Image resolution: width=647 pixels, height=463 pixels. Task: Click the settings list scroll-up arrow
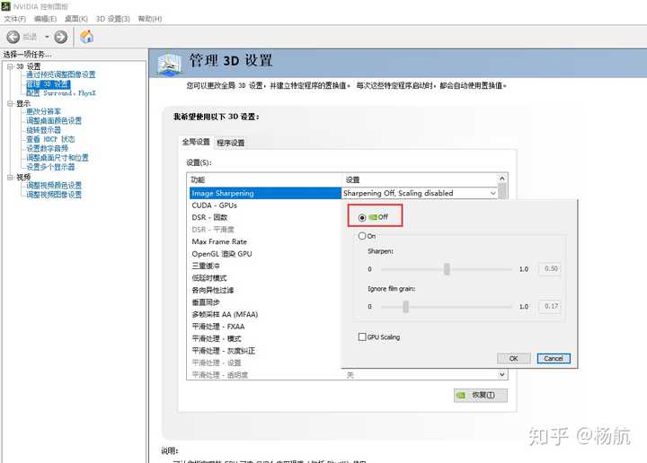coord(502,179)
